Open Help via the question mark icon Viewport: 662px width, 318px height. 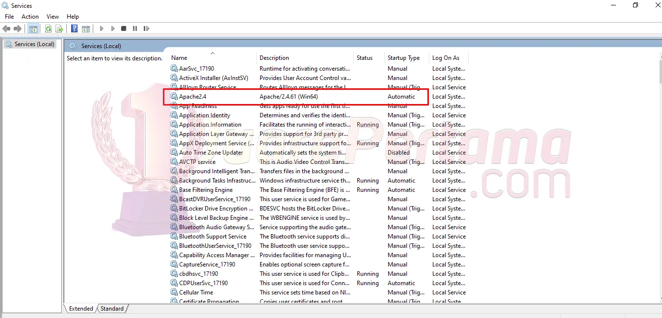[74, 29]
